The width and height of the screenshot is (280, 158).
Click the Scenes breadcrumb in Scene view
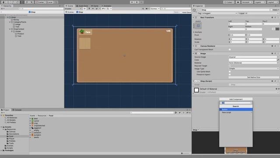point(70,12)
